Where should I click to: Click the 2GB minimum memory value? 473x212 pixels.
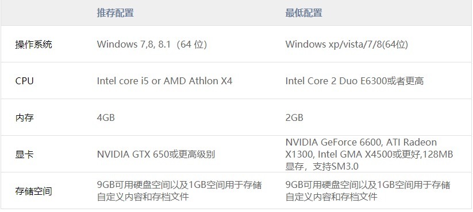[x=294, y=117]
